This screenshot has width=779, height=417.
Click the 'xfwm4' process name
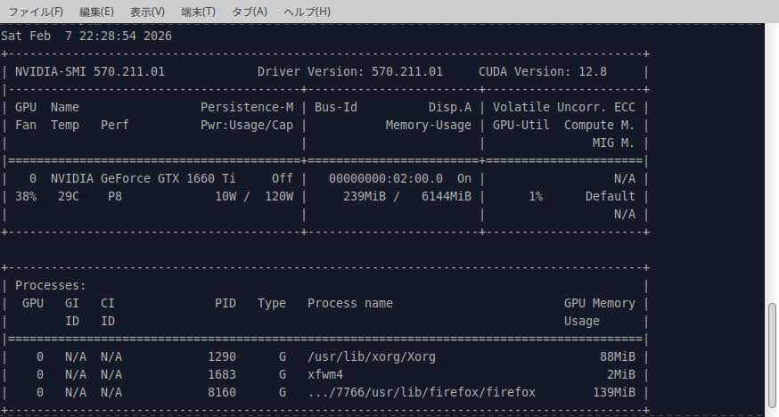click(x=325, y=375)
